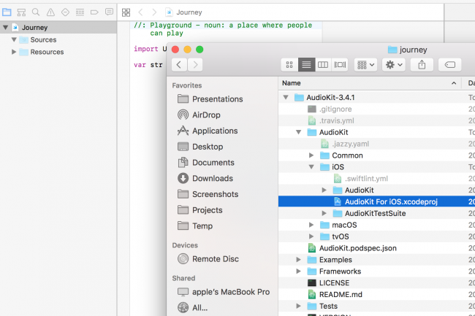Click the Xcode related items grid icon

click(x=126, y=12)
